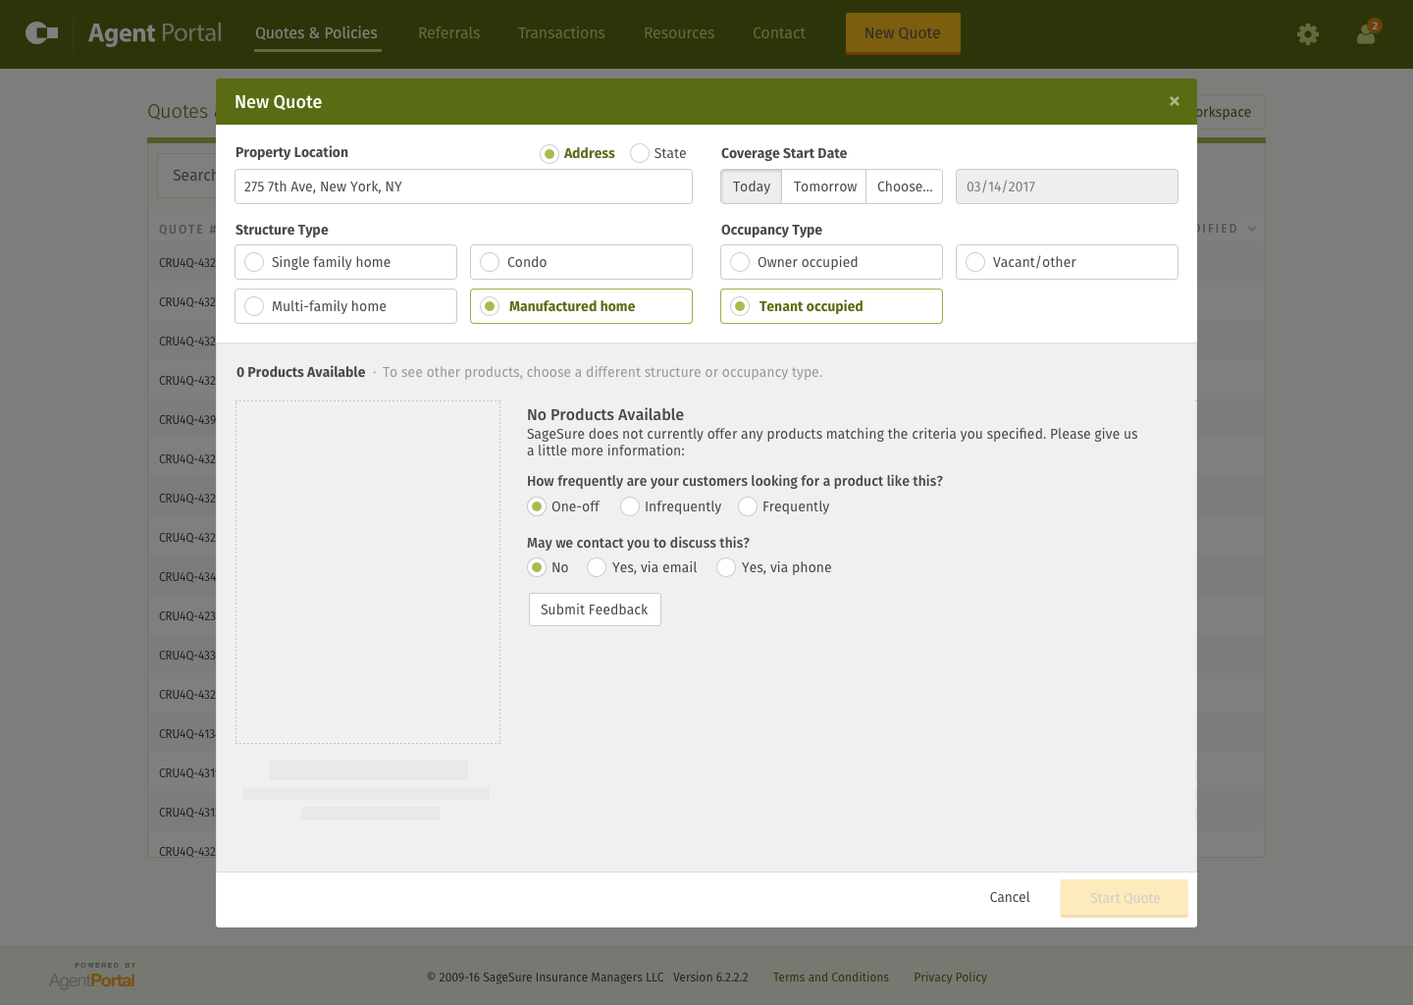Go to the Transactions tab
Viewport: 1413px width, 1005px height.
(x=561, y=33)
